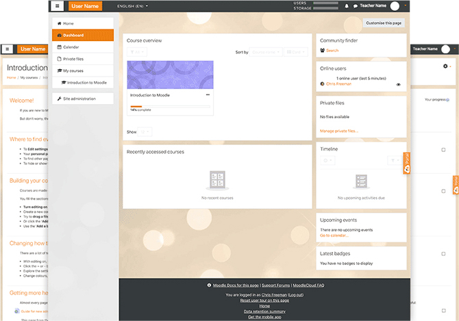This screenshot has height=321, width=459.
Task: Open the messages speech bubble icon
Action: 355,6
